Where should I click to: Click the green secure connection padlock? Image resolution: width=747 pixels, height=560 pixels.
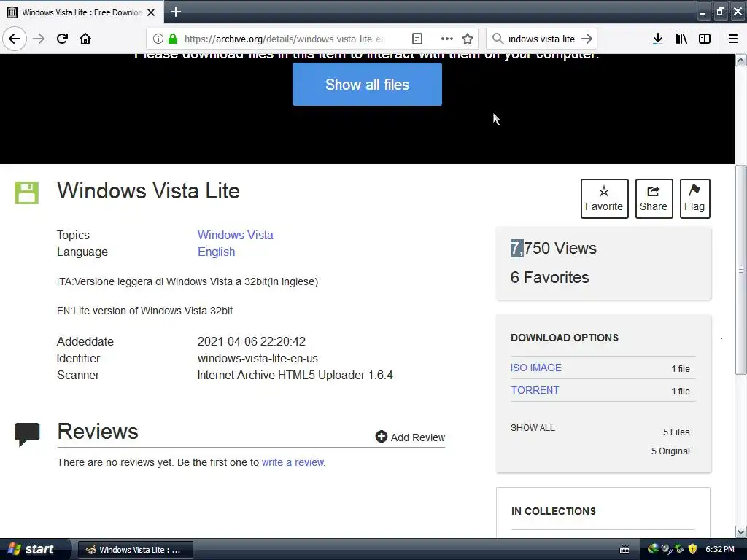173,39
